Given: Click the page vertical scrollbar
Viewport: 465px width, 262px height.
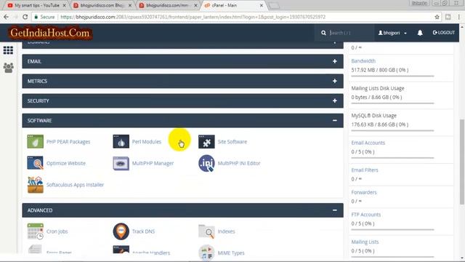Looking at the screenshot, I should [462, 162].
